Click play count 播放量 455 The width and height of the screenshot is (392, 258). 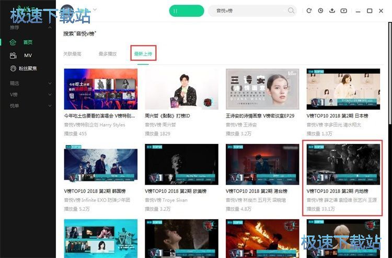pyautogui.click(x=75, y=133)
